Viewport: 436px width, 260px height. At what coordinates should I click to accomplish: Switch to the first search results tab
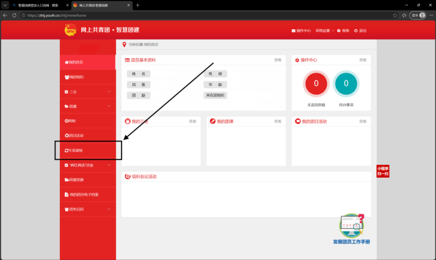(40, 5)
